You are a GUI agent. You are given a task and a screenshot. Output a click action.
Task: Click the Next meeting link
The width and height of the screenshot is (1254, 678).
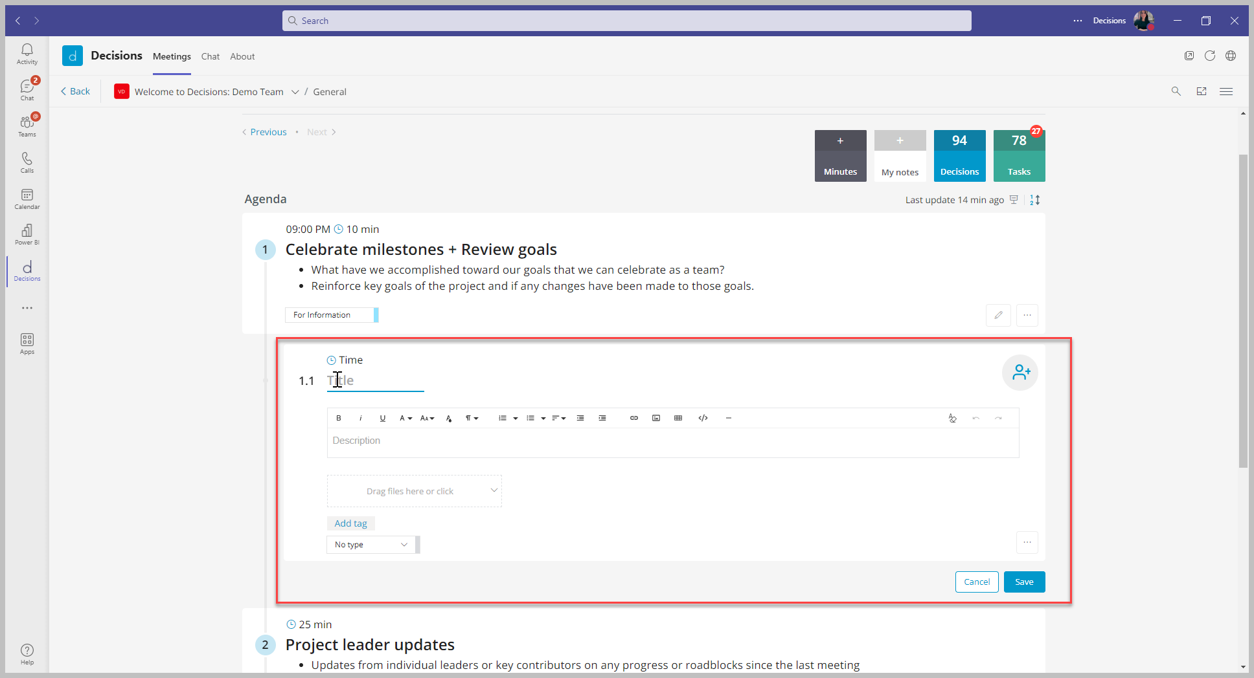click(x=321, y=132)
